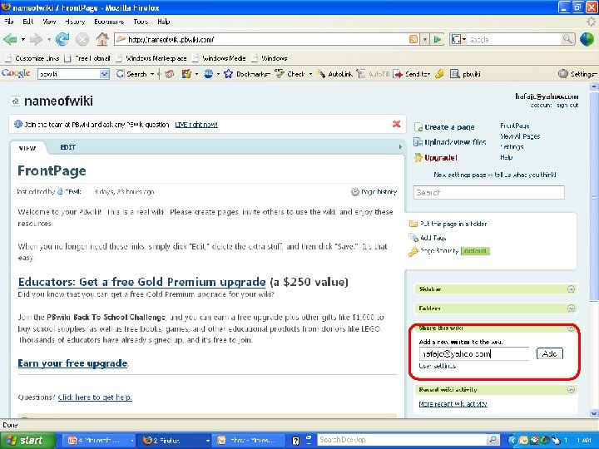Click the small arrow right of tab bar

coord(400,147)
